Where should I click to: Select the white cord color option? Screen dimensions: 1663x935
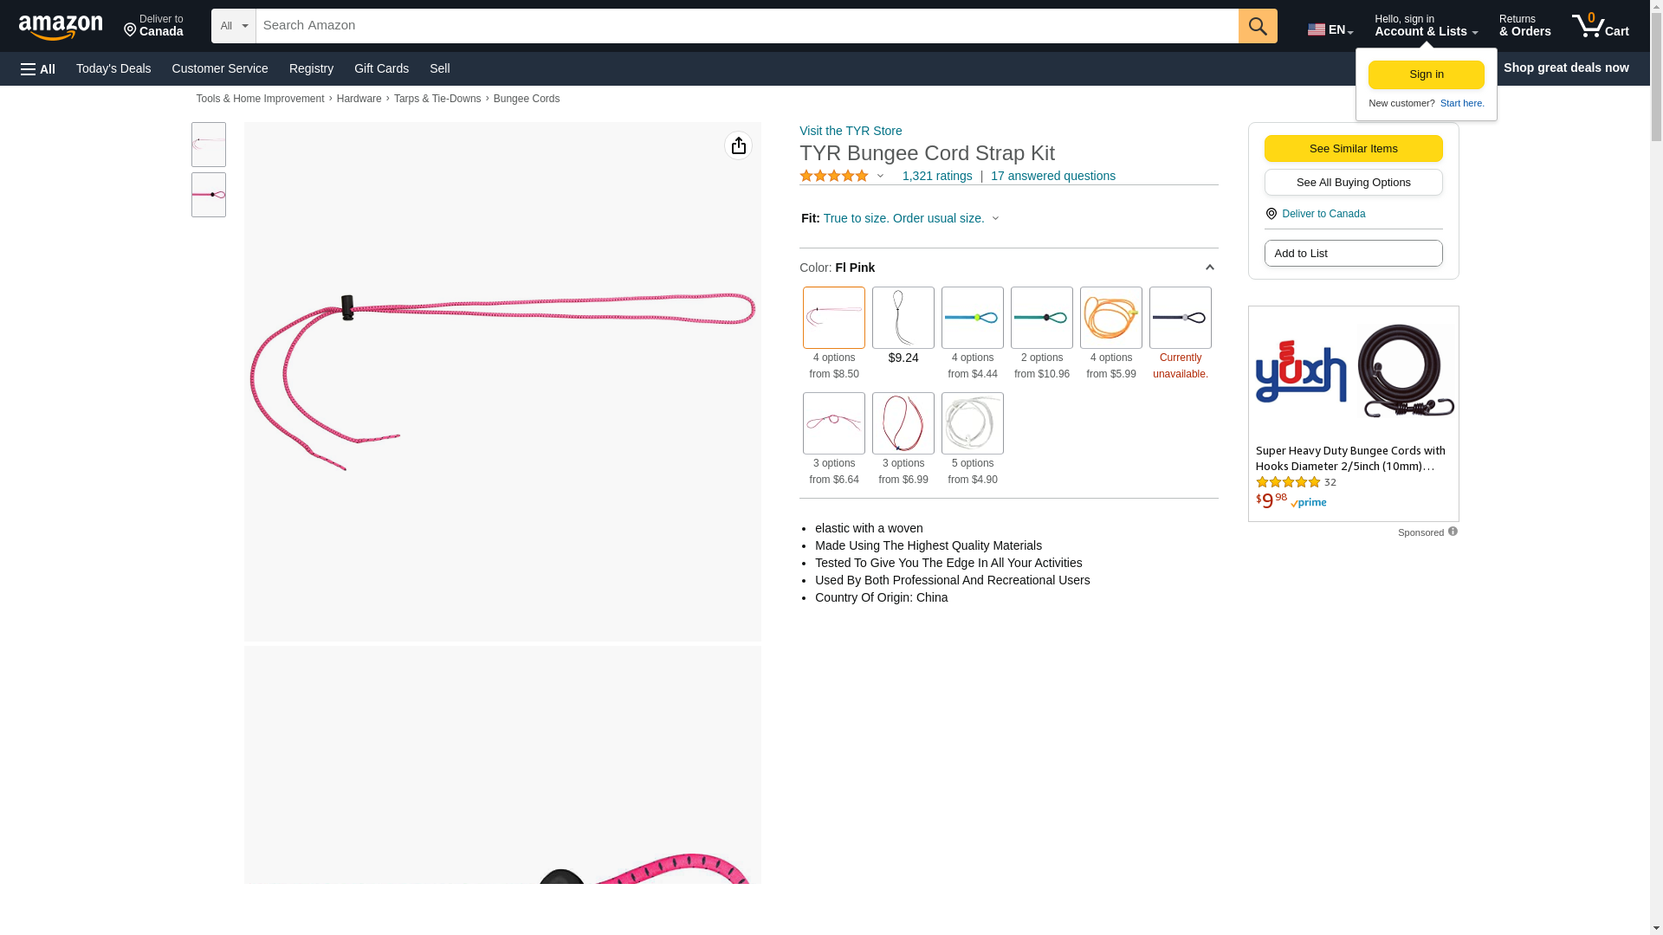pyautogui.click(x=972, y=423)
